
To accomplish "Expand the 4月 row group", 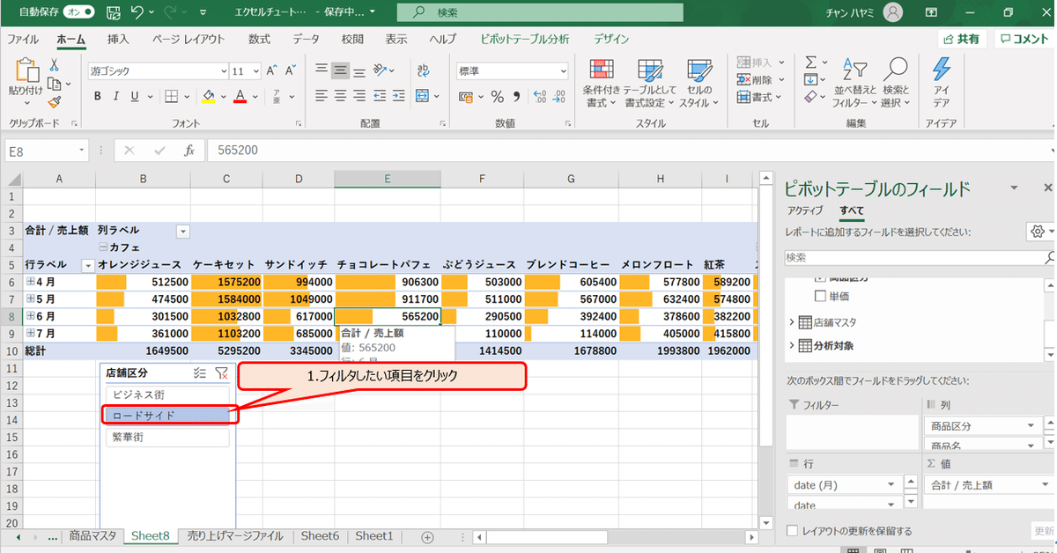I will 31,282.
